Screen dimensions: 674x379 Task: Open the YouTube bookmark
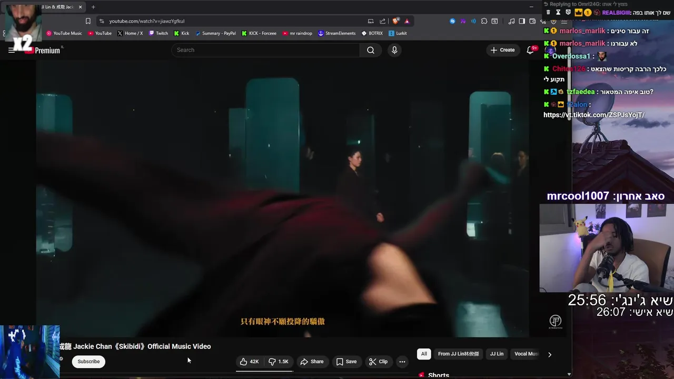[100, 33]
